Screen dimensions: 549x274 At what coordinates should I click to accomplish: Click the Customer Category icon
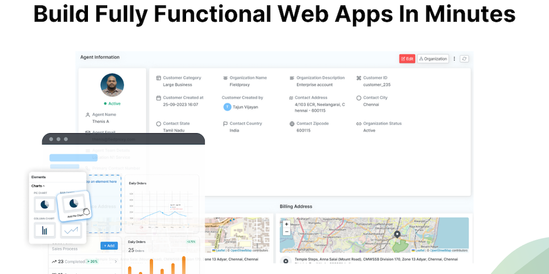point(159,78)
